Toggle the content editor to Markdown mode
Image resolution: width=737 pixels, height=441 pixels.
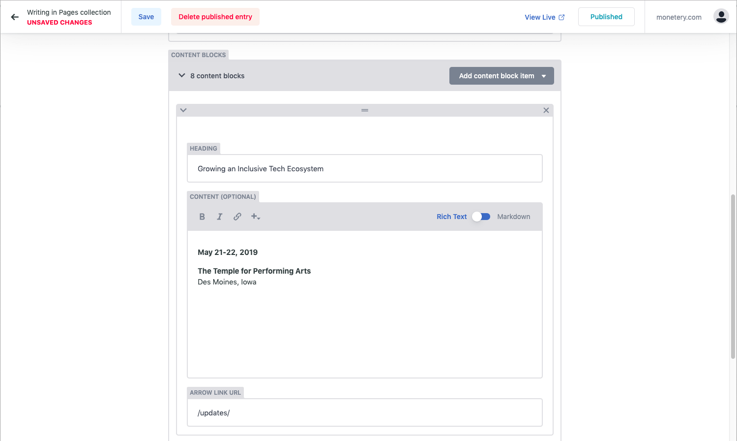[x=481, y=217]
